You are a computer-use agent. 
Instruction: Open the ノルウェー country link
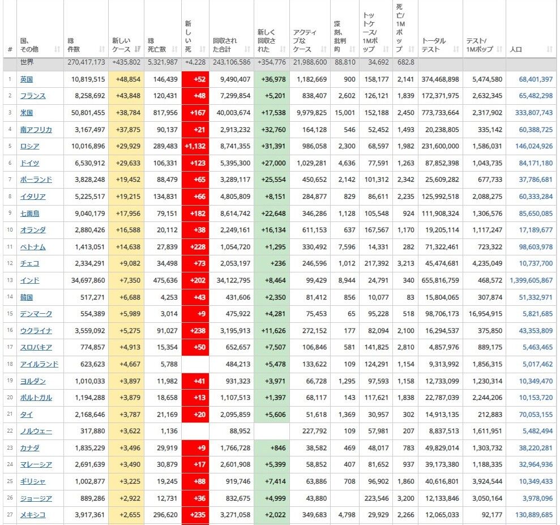[36, 431]
